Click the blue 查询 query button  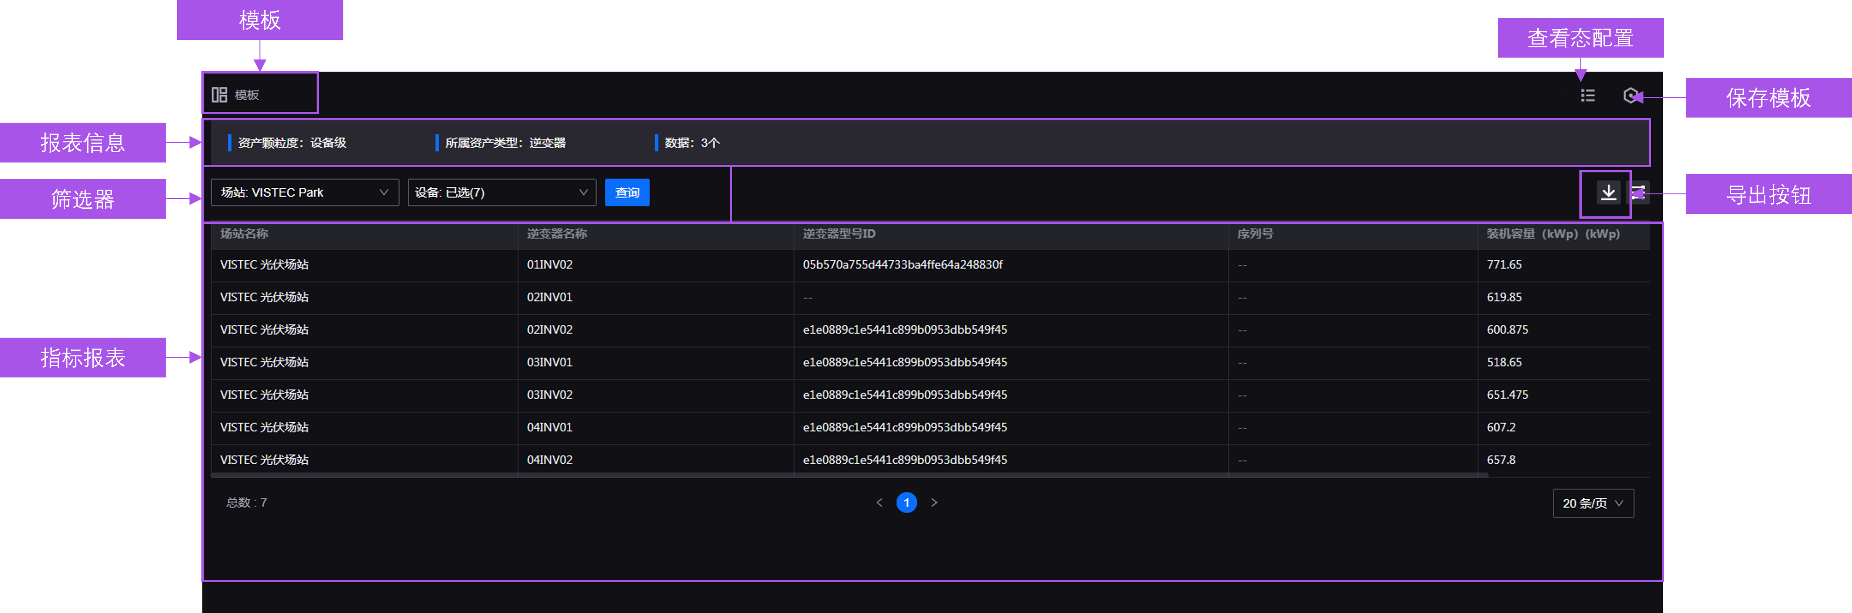coord(627,192)
